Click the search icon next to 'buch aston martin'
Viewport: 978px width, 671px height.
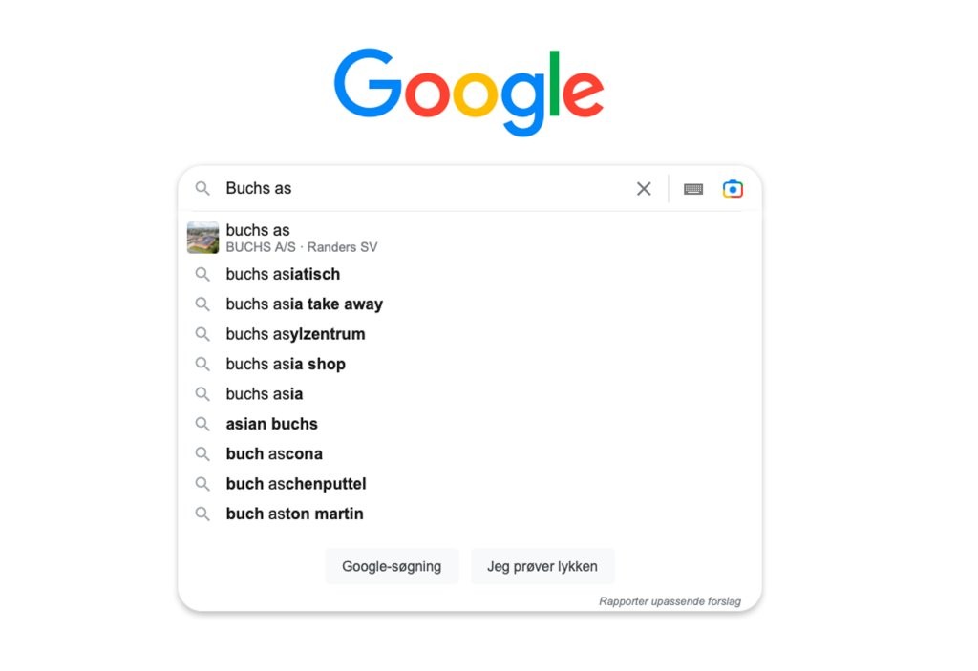tap(202, 514)
